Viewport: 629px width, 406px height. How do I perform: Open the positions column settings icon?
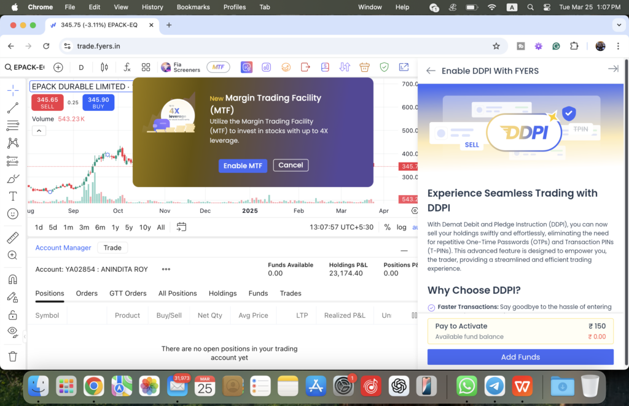point(415,315)
